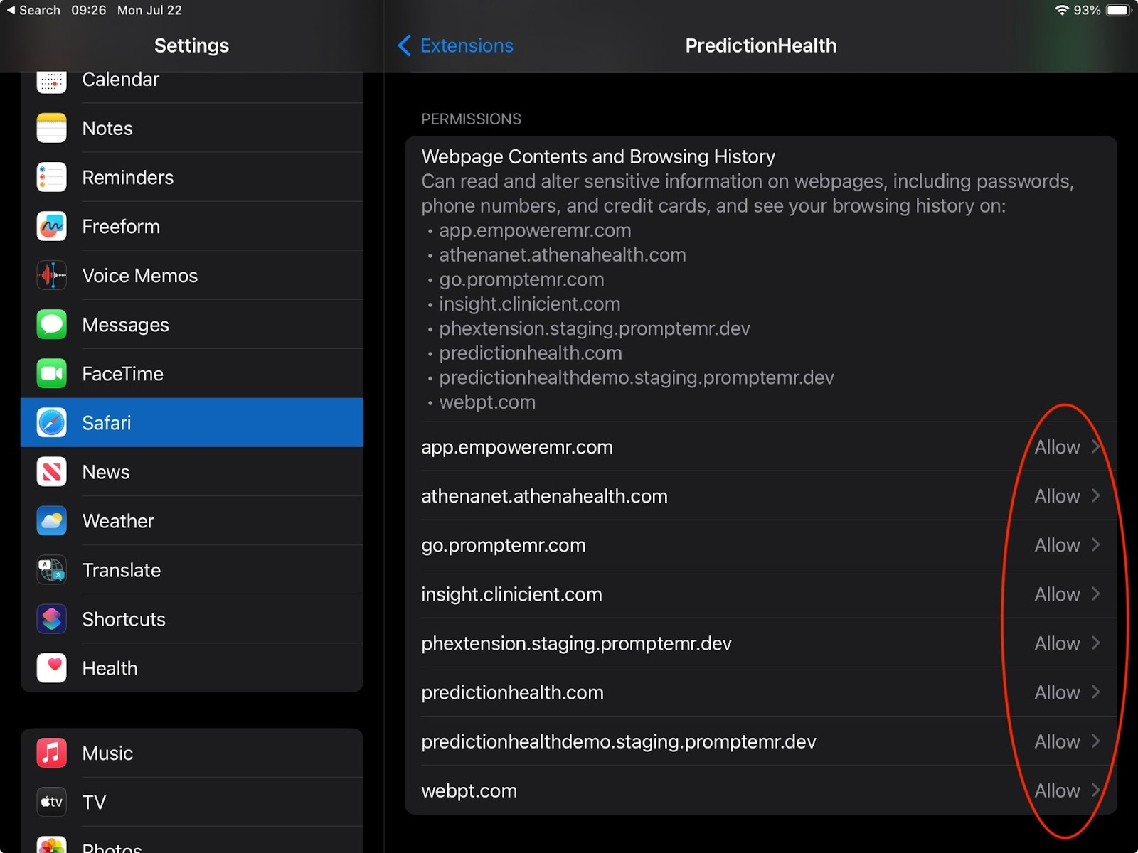Click bulleted predictionhealth.com in description
This screenshot has width=1138, height=853.
[x=531, y=353]
